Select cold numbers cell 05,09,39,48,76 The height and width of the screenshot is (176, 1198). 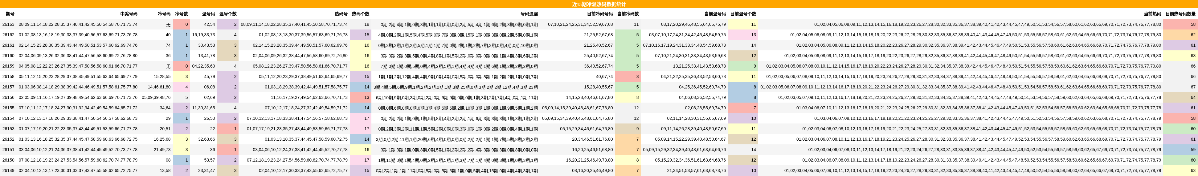tap(156, 98)
